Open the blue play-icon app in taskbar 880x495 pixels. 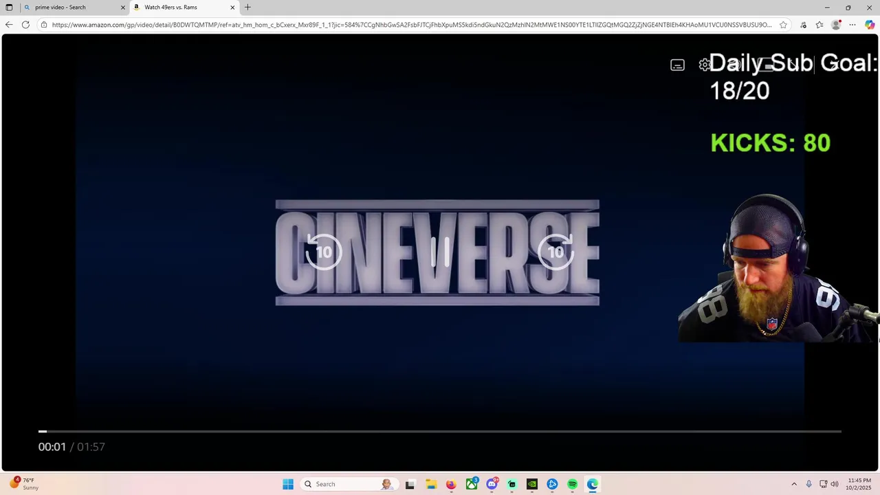[x=552, y=484]
